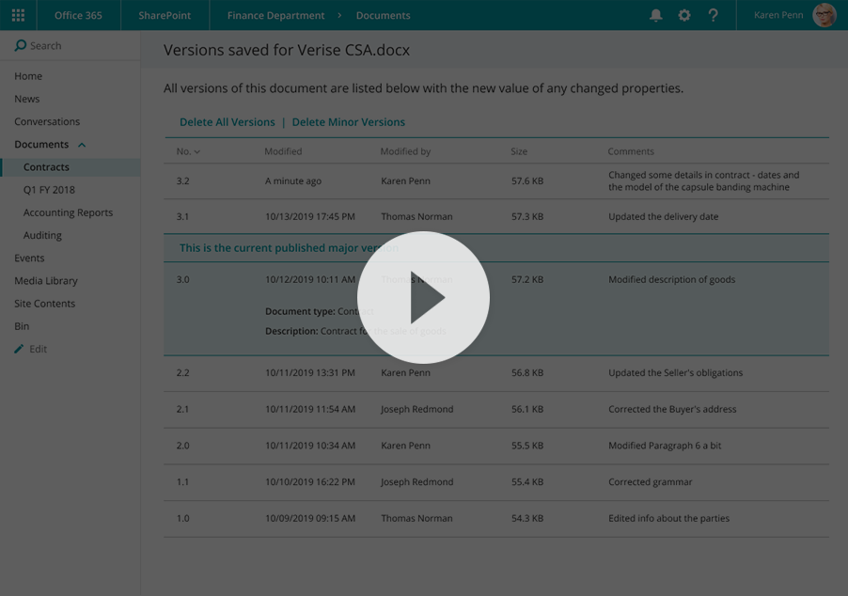Screen dimensions: 848x596
Task: Open the help question mark
Action: [x=713, y=15]
